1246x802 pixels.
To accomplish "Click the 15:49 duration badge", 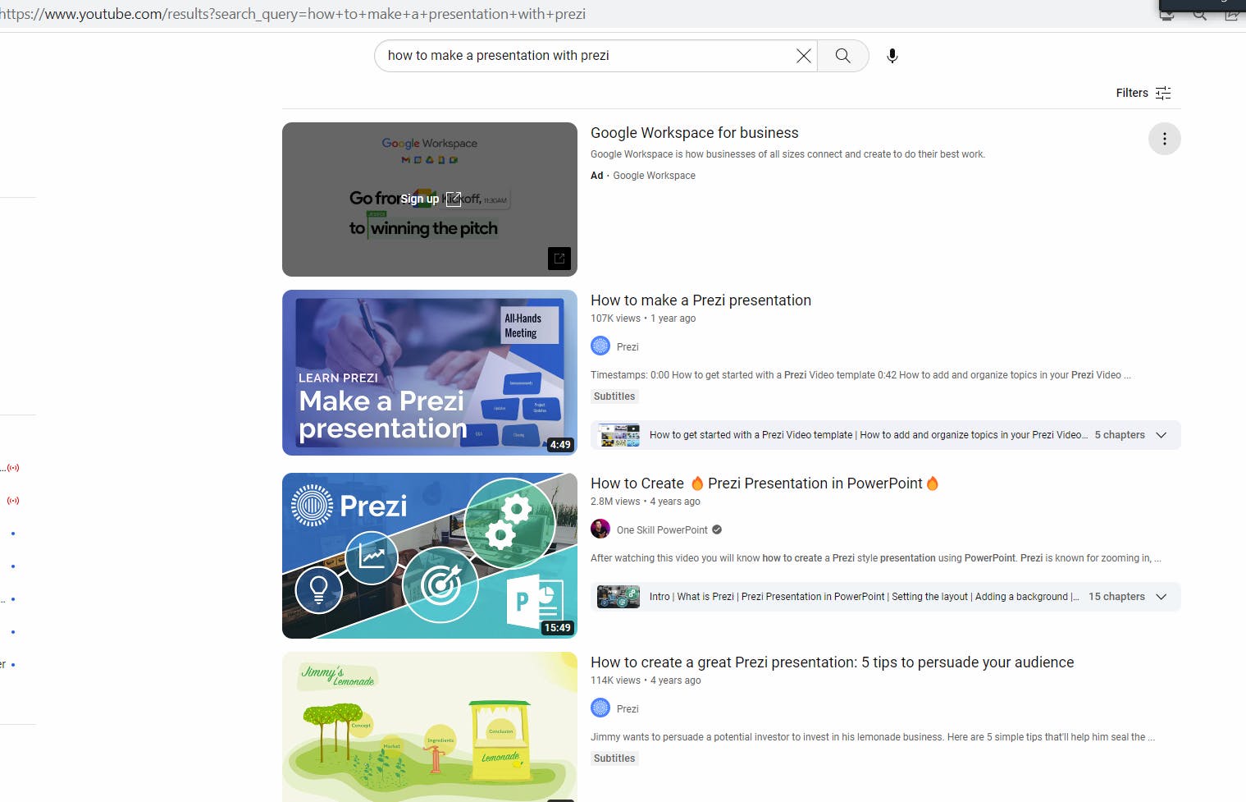I will click(x=558, y=628).
